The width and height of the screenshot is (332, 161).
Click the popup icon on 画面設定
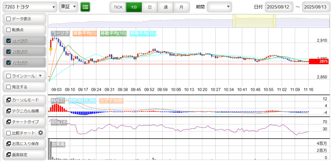[x=9, y=155]
